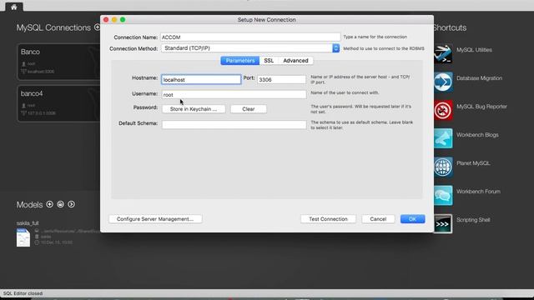
Task: Switch to the SSL tab
Action: [269, 61]
